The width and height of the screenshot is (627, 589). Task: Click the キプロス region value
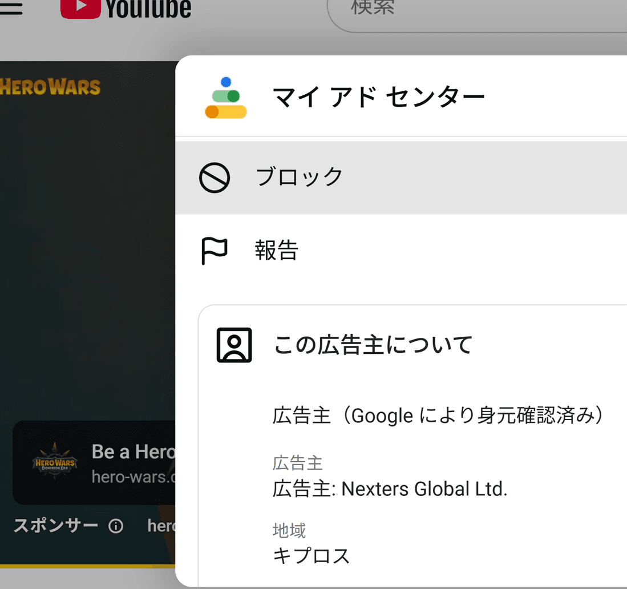(x=311, y=556)
